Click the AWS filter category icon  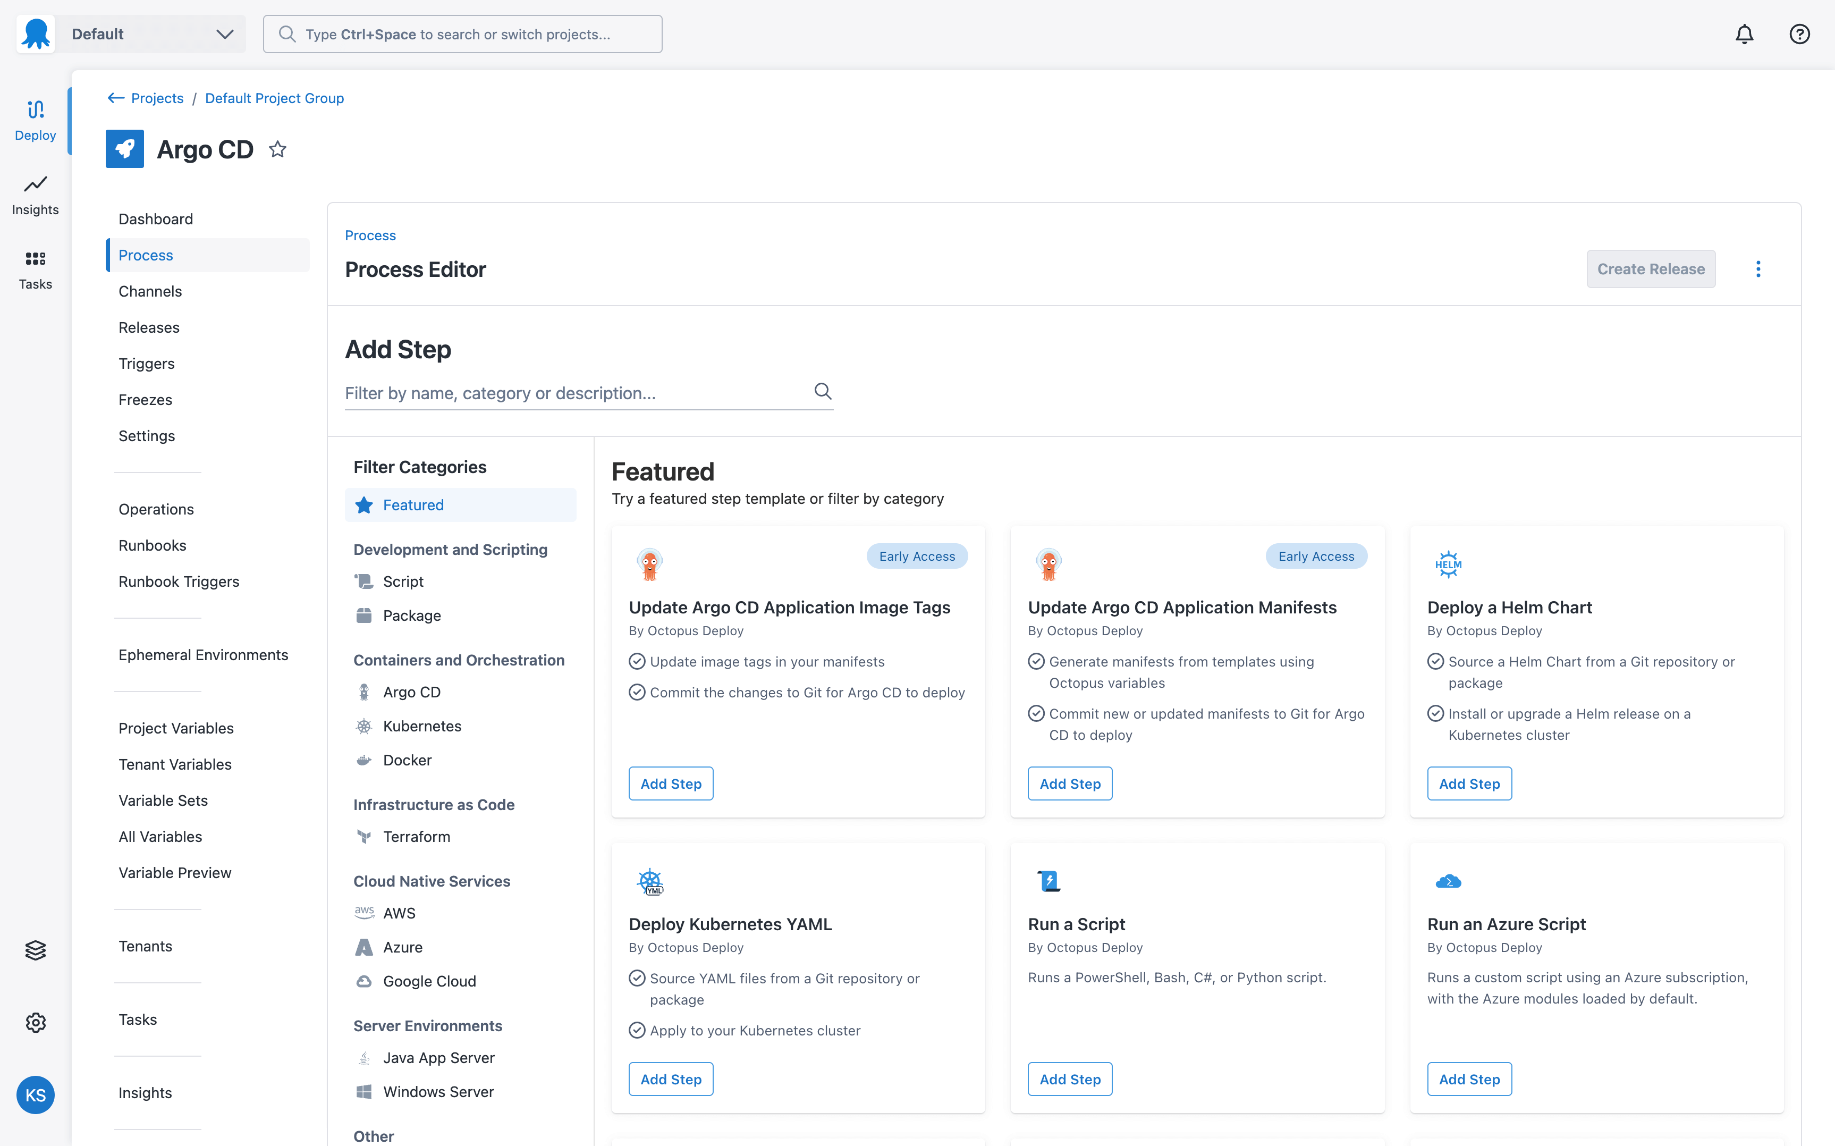(x=365, y=913)
